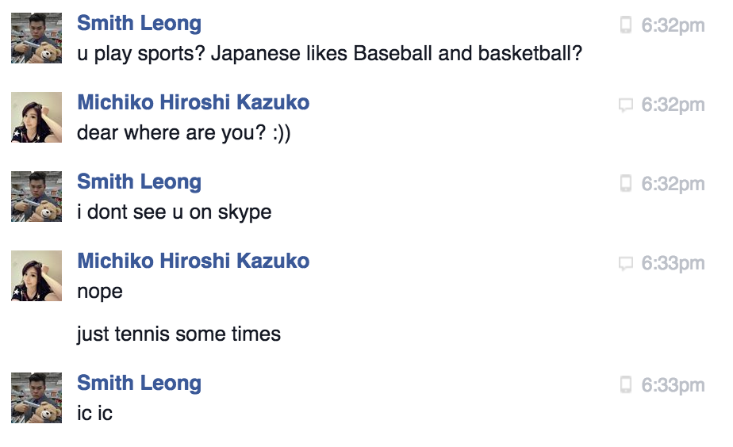Open Smith Leong name link above sports question
This screenshot has height=447, width=733.
[139, 23]
